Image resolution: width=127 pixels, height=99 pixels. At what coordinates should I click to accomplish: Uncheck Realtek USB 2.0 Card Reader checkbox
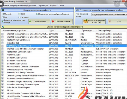pos(2,40)
